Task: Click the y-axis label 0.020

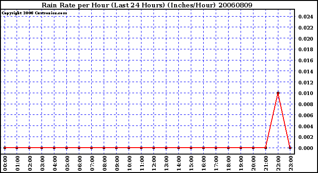Action: click(306, 39)
